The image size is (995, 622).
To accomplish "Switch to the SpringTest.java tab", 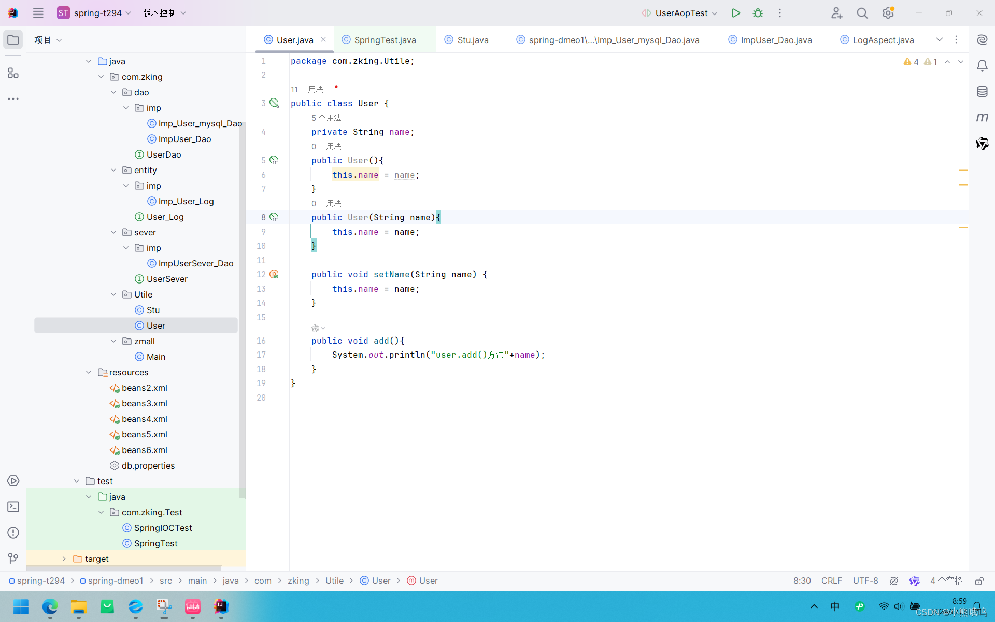I will [x=385, y=40].
